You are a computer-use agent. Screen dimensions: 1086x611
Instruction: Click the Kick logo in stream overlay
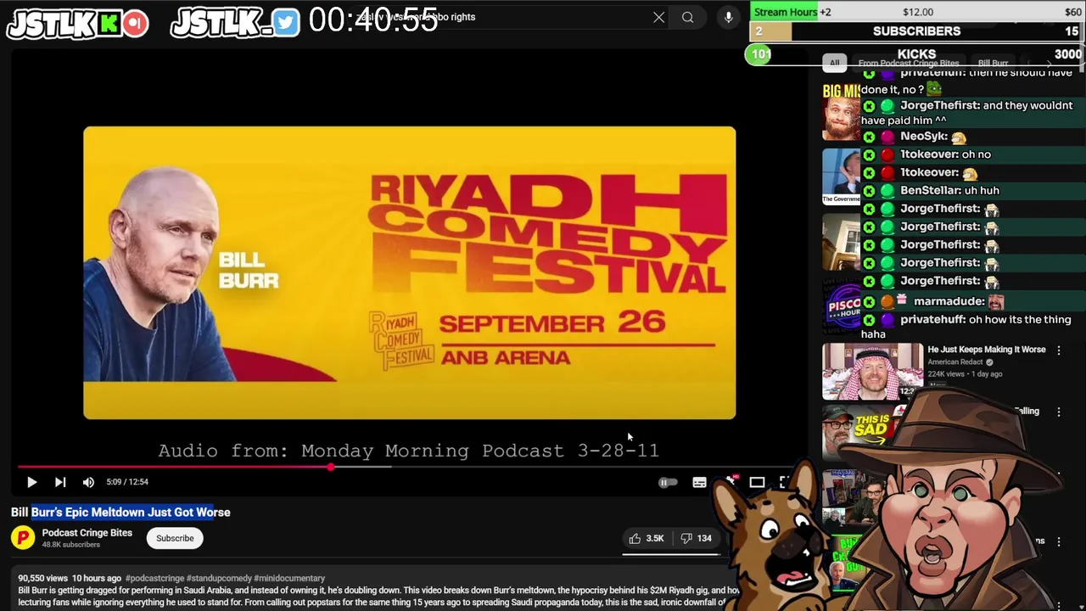coord(109,24)
